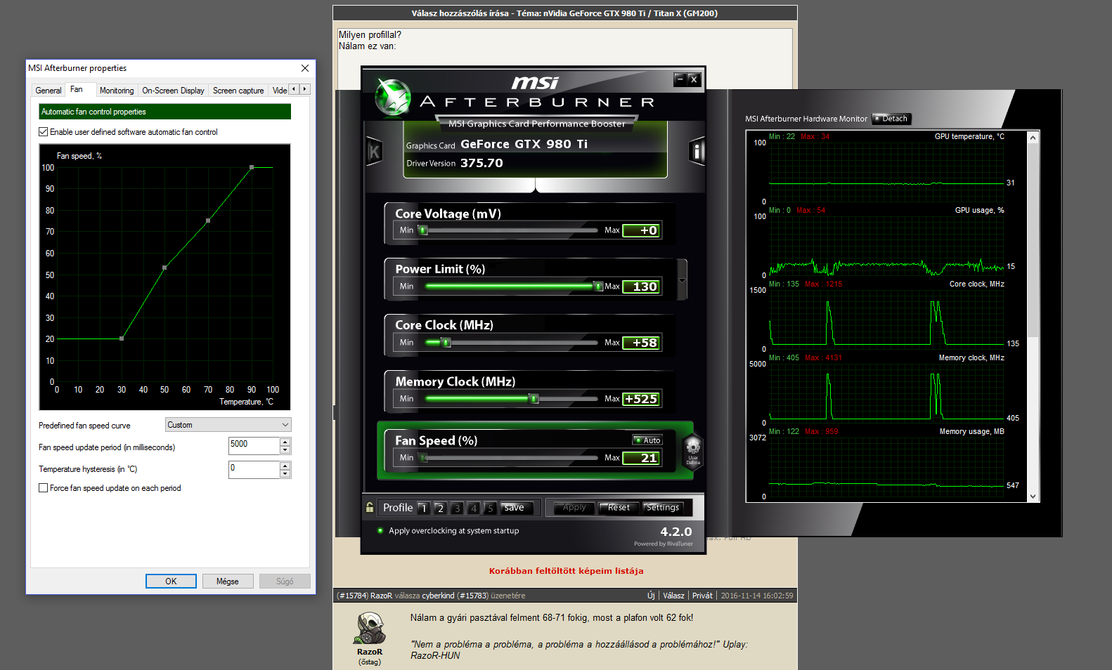Open the On-Screen Display tab
Screen dimensions: 1112x670
(173, 91)
